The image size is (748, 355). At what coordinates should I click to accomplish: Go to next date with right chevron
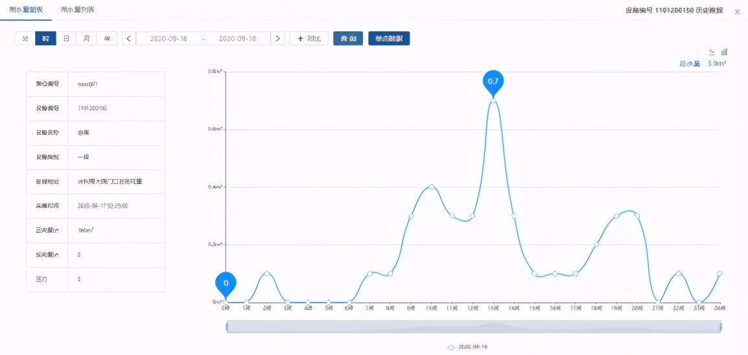tap(277, 39)
